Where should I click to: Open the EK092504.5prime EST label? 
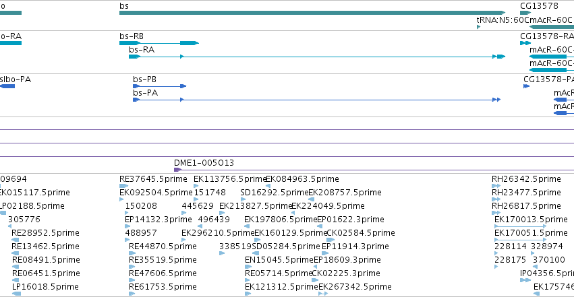tap(156, 193)
